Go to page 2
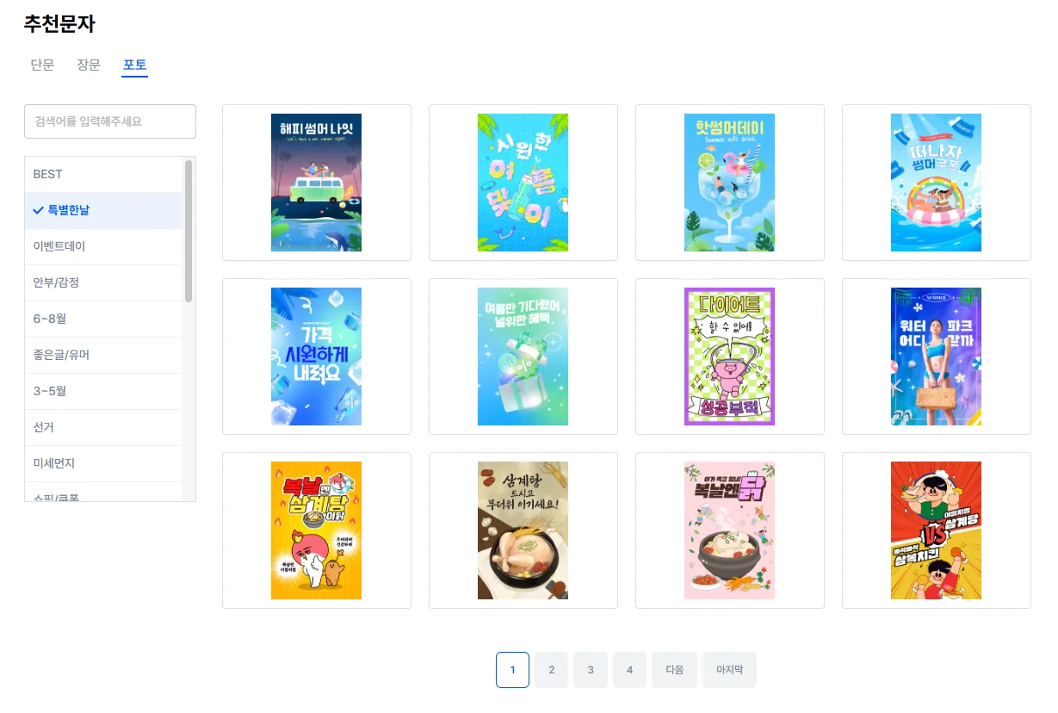 (x=552, y=670)
